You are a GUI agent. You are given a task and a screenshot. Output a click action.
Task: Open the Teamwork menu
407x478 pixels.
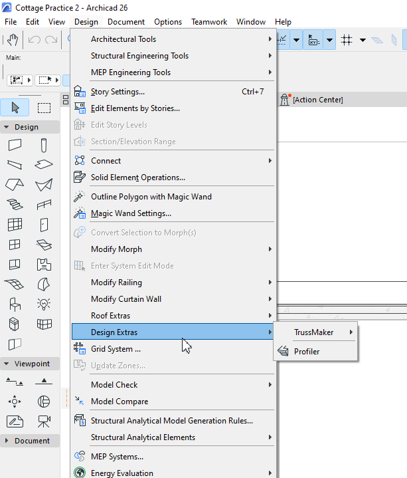click(x=209, y=22)
